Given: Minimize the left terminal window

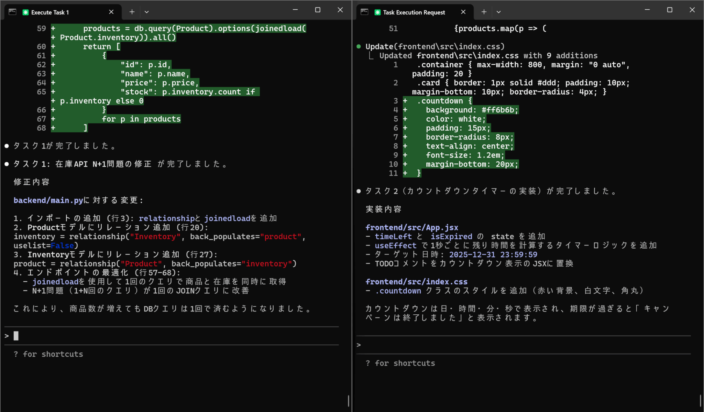Looking at the screenshot, I should point(295,10).
